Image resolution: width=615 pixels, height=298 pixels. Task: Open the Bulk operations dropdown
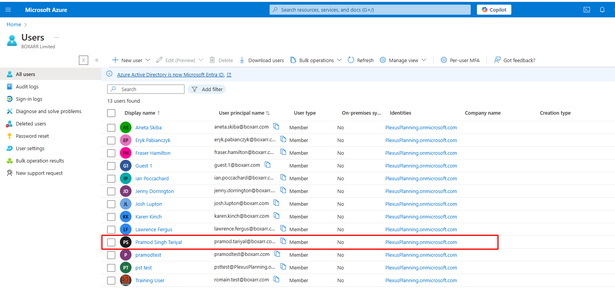click(339, 60)
